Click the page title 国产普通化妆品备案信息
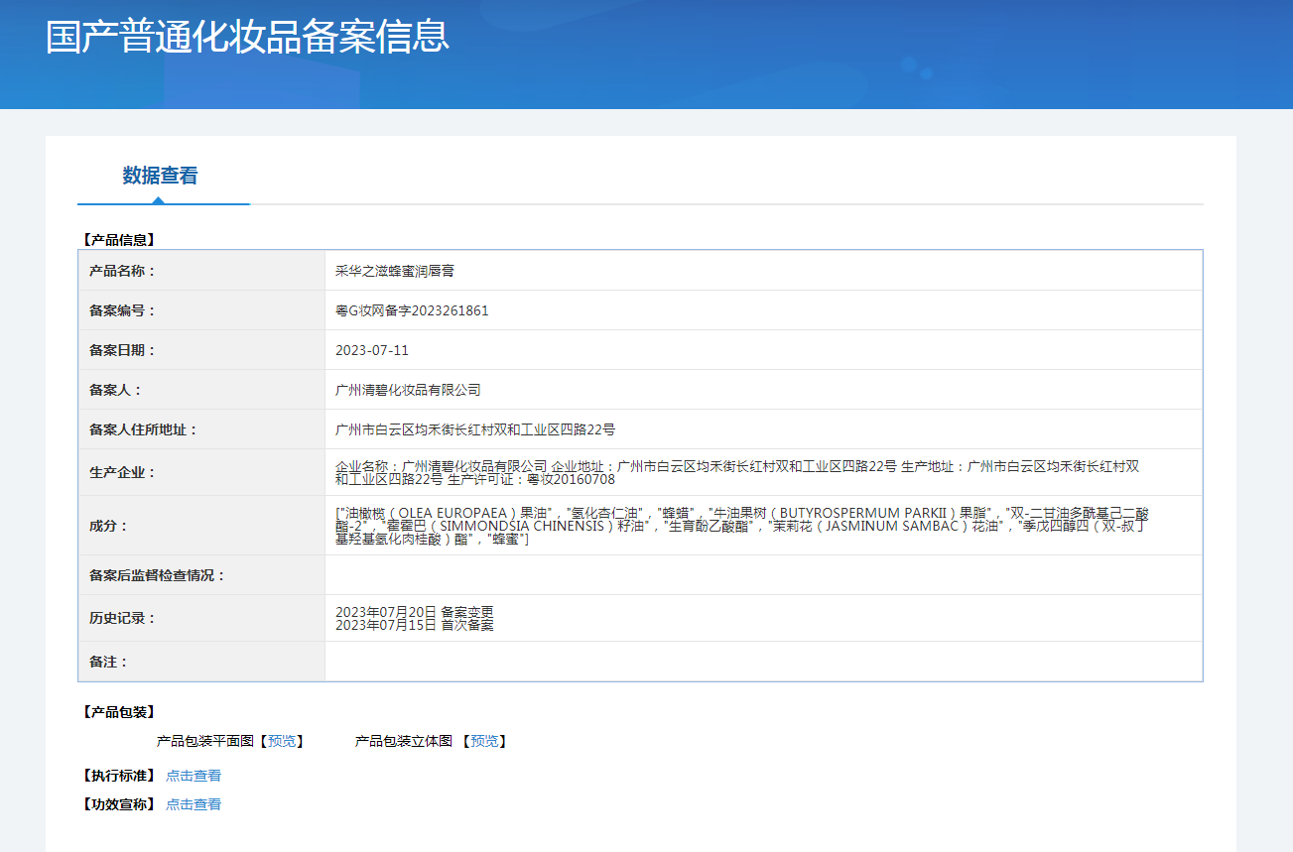The width and height of the screenshot is (1293, 852). point(247,36)
